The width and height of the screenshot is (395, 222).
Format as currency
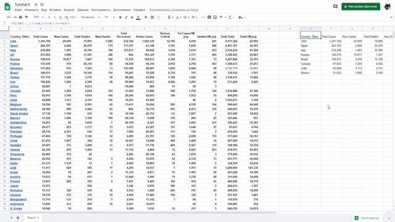coord(49,17)
